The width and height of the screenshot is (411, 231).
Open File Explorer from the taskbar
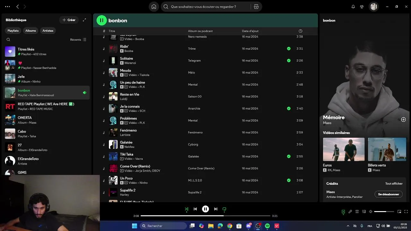211,226
